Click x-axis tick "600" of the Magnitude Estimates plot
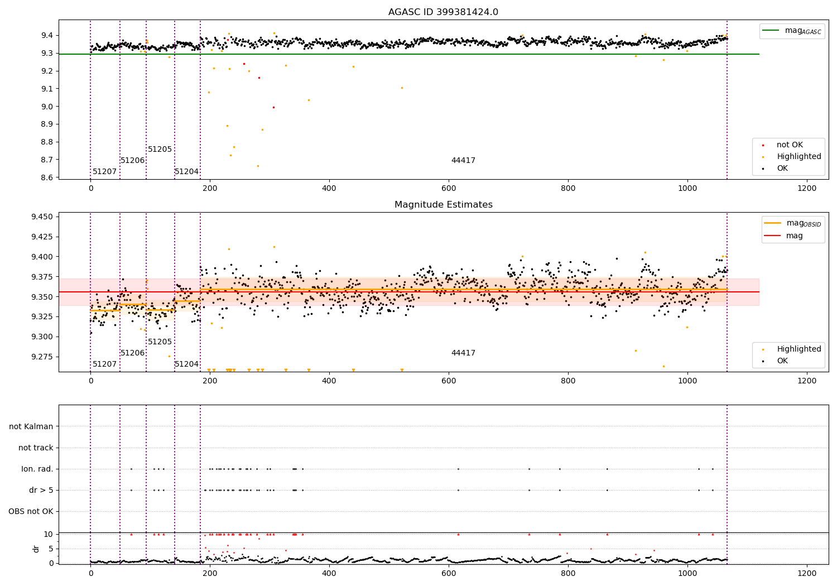 point(449,381)
